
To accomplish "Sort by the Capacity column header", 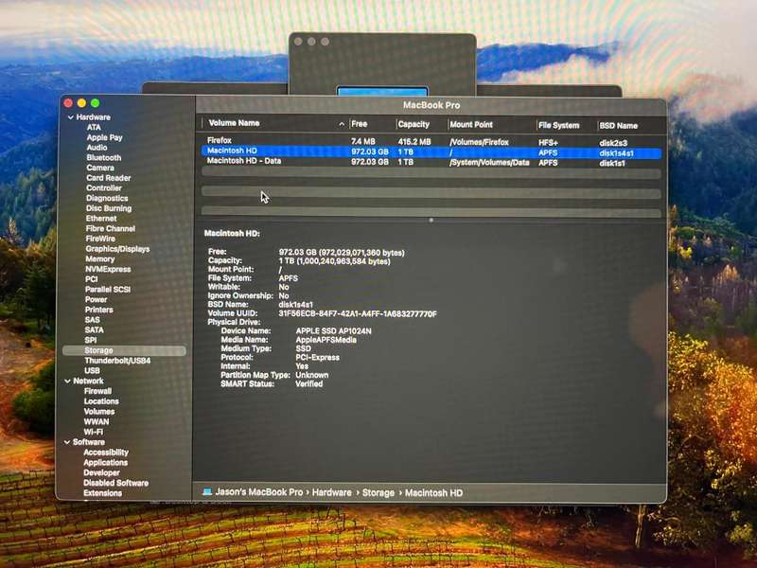I will 414,125.
